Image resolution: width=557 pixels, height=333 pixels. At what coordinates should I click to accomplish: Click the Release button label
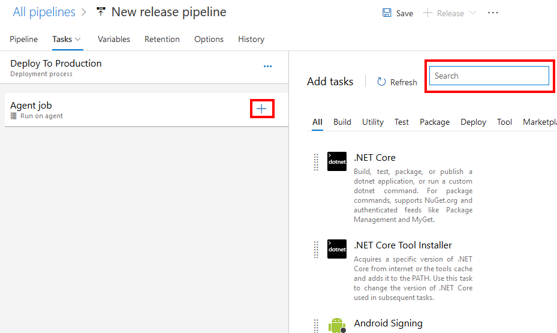450,14
